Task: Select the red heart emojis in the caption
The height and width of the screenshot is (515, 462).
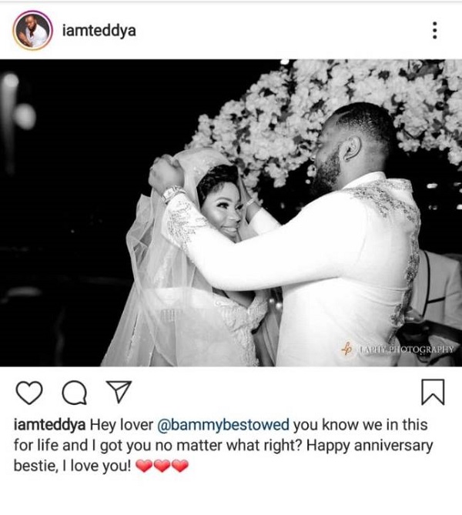Action: pyautogui.click(x=162, y=466)
